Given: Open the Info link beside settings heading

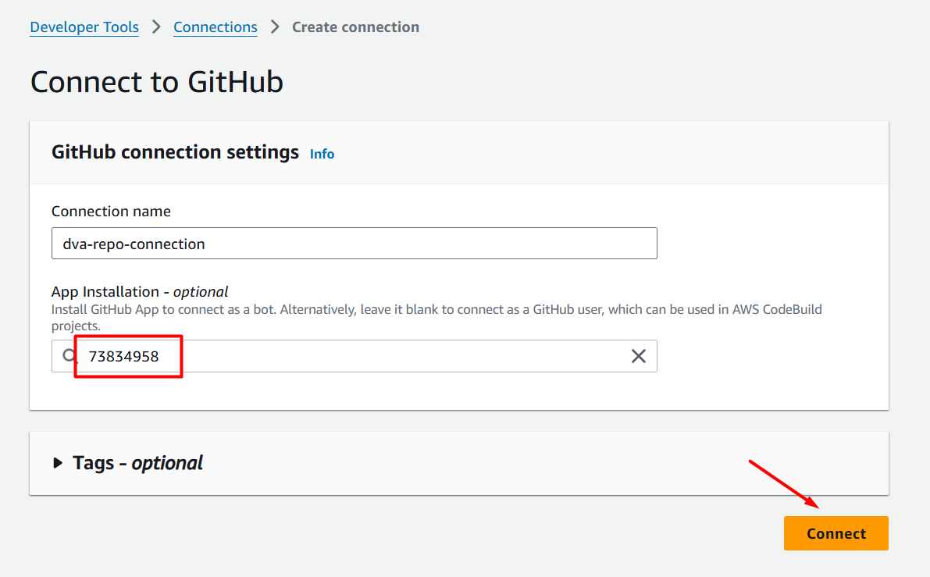Looking at the screenshot, I should coord(322,154).
